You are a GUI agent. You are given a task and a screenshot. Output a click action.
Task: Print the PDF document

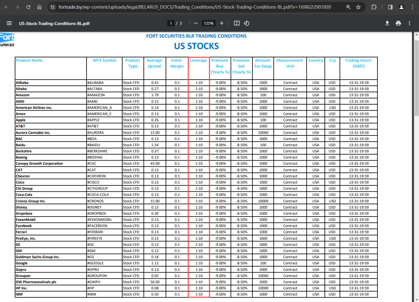pyautogui.click(x=398, y=23)
